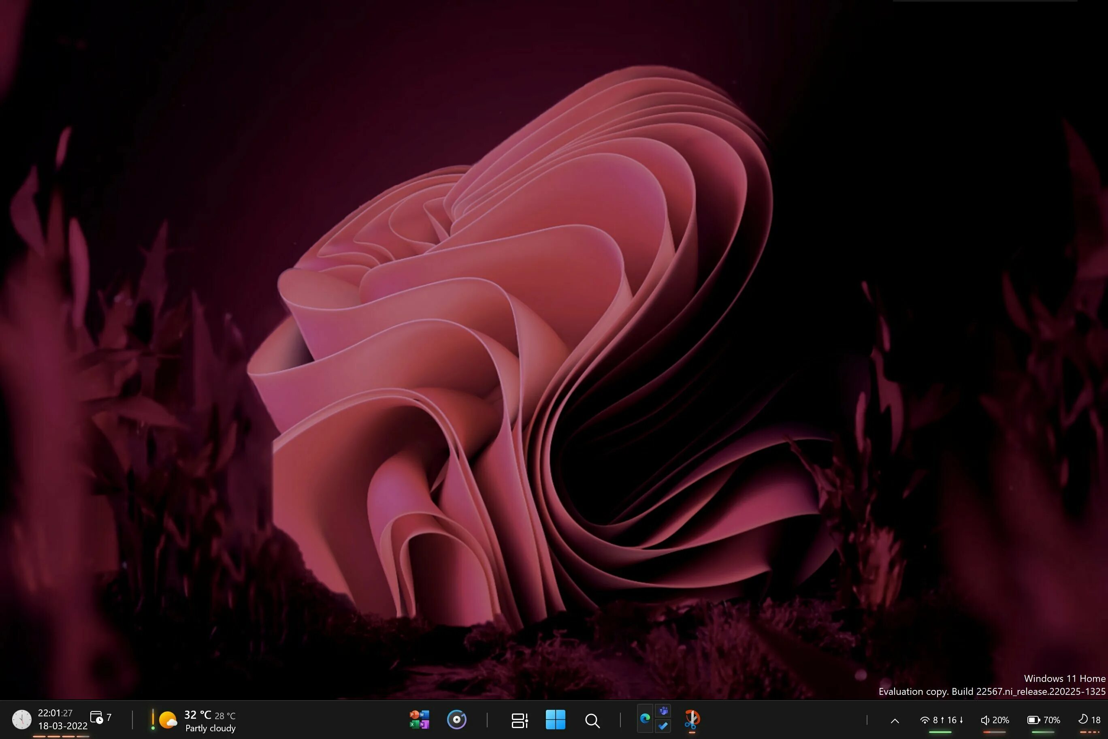
Task: Open Microsoft To Do checkmark icon
Action: click(x=663, y=726)
